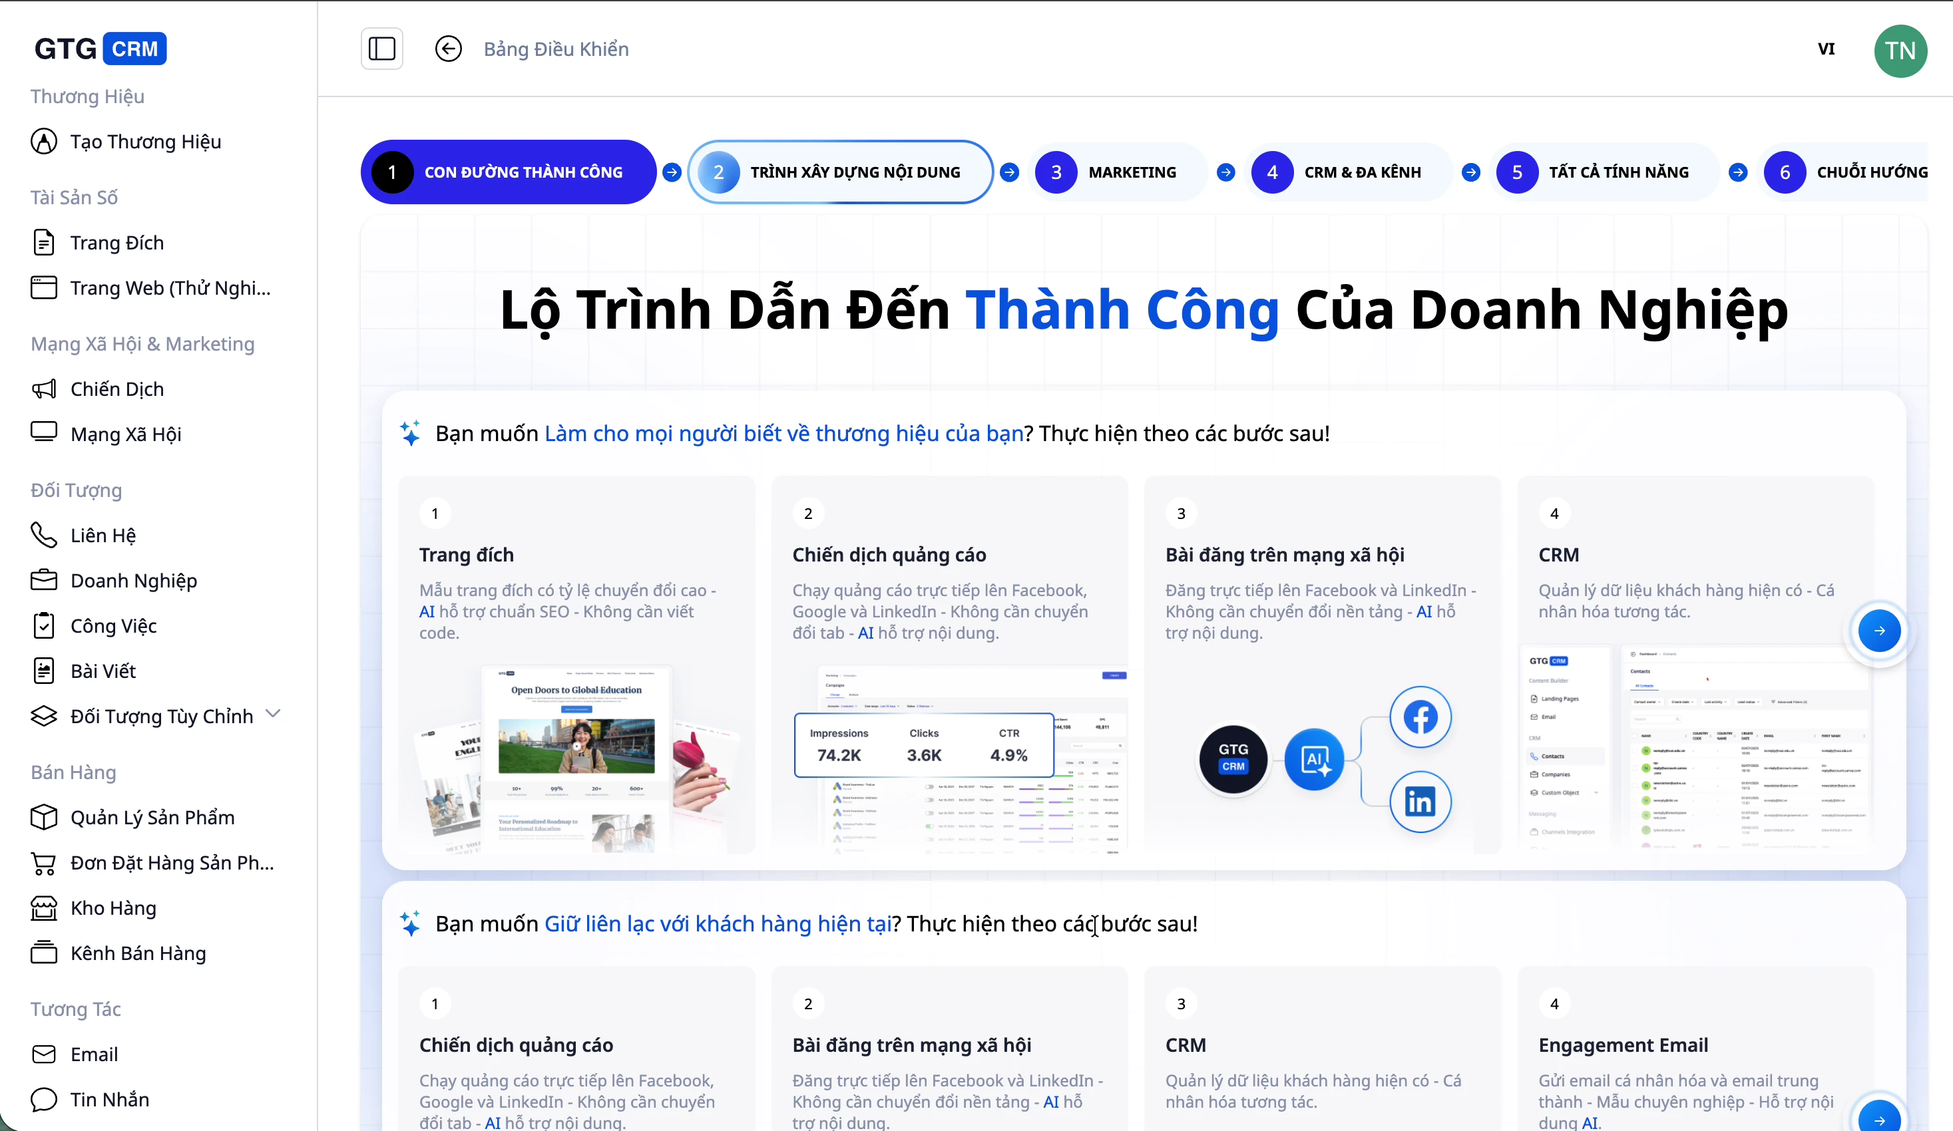
Task: Select the Liên Hệ phone icon
Action: tap(44, 536)
